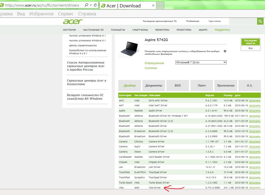
Task: Download the Turbo Boost Driver
Action: point(255,183)
